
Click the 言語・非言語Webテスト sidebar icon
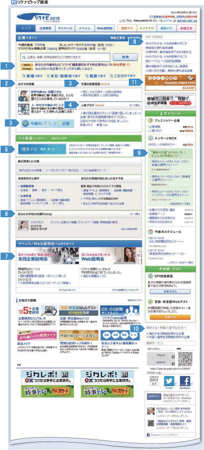click(151, 302)
